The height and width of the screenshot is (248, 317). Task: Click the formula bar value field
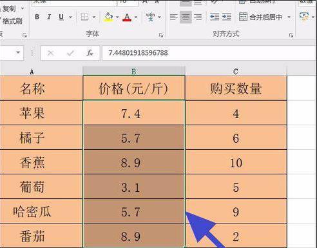209,53
